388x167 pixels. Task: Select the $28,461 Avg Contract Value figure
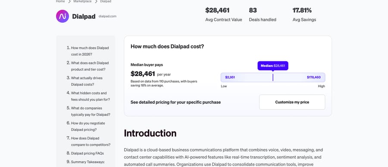(217, 10)
